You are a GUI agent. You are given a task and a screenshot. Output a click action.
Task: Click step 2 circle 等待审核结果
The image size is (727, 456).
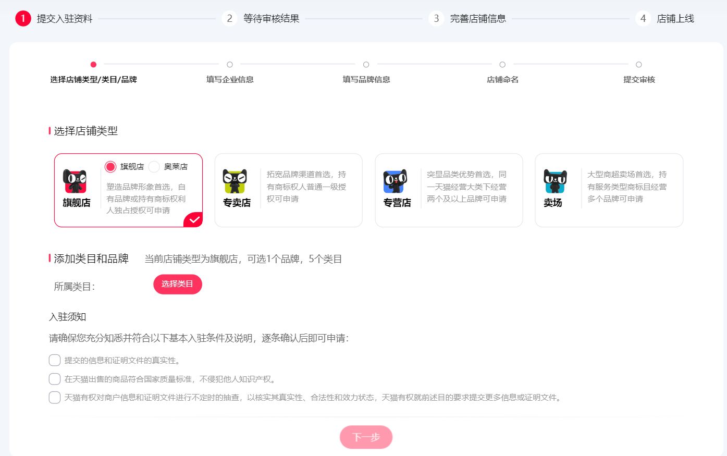229,19
